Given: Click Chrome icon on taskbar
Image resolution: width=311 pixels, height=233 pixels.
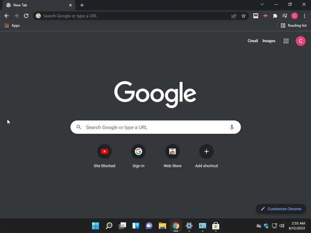Looking at the screenshot, I should (x=176, y=226).
